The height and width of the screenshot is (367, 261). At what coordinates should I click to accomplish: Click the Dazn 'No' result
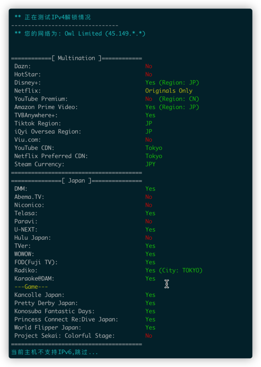tap(149, 66)
